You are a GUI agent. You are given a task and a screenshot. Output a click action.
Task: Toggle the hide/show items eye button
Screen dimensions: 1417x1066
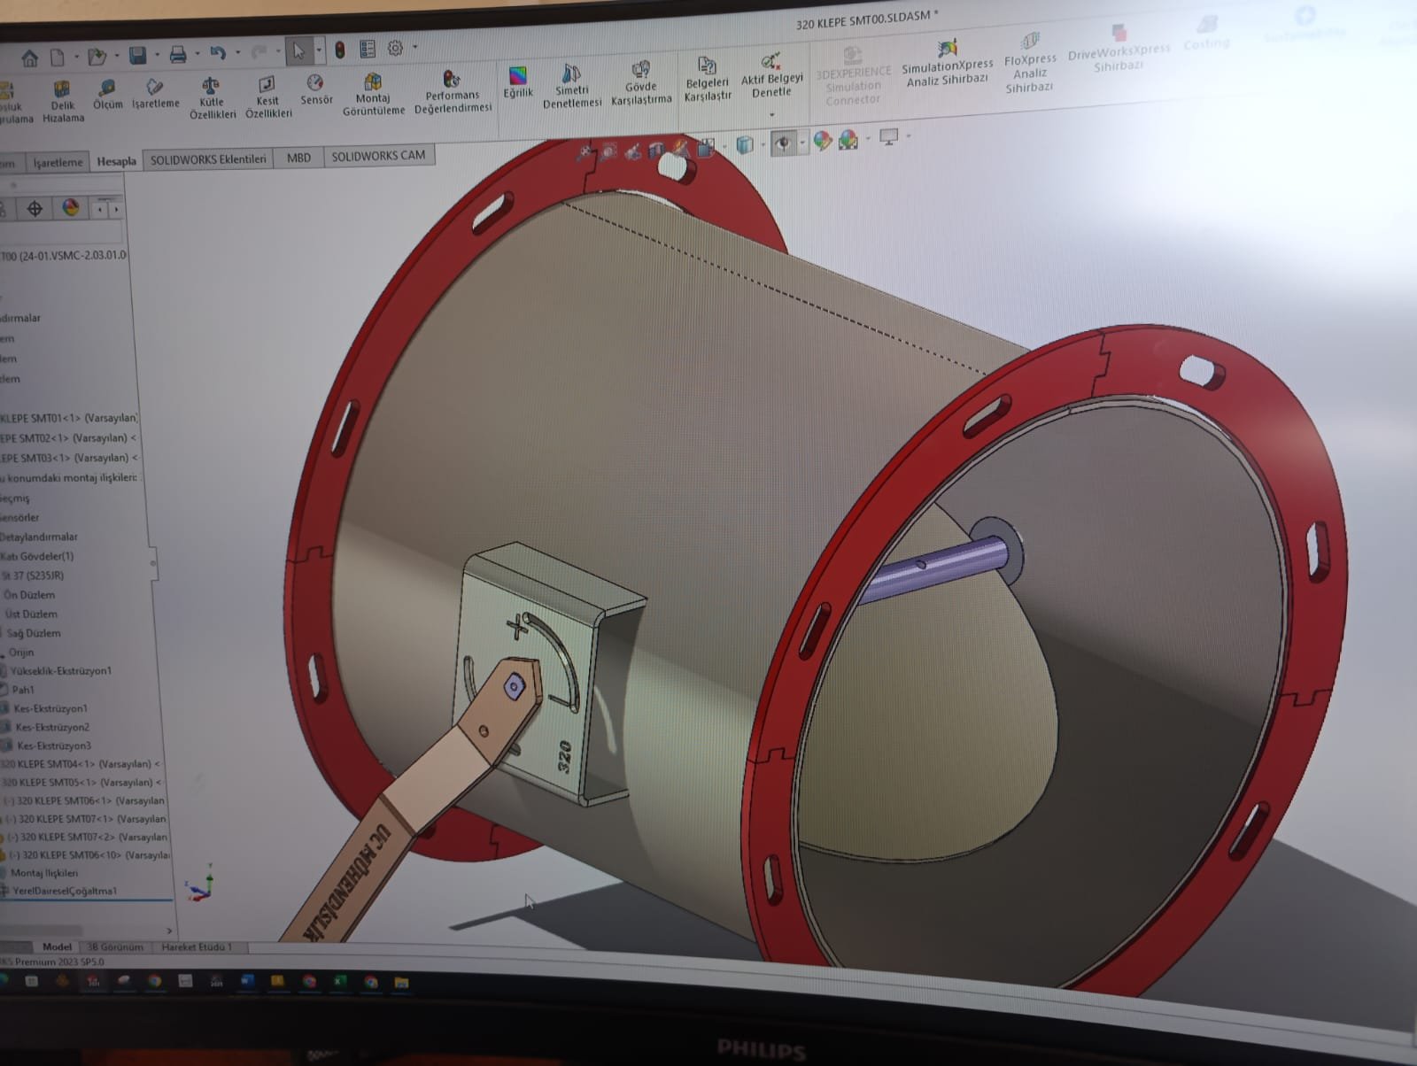point(782,143)
